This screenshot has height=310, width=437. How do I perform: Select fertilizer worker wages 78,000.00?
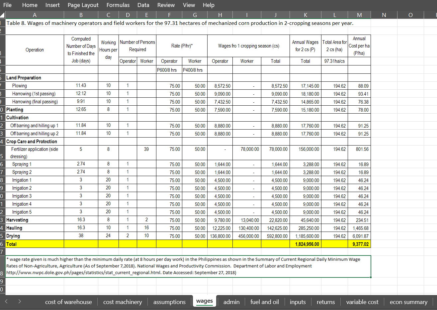247,153
